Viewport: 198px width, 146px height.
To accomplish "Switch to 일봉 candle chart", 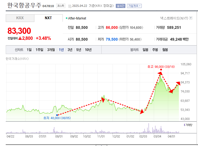I will (x=145, y=50).
